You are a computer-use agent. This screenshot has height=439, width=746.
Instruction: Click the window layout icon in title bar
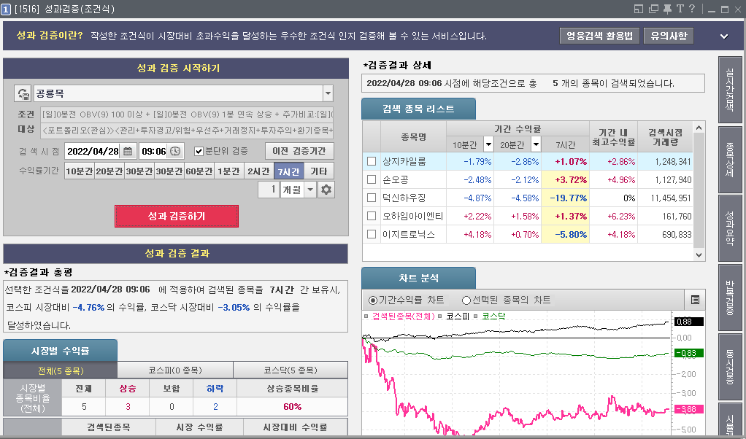coord(639,9)
